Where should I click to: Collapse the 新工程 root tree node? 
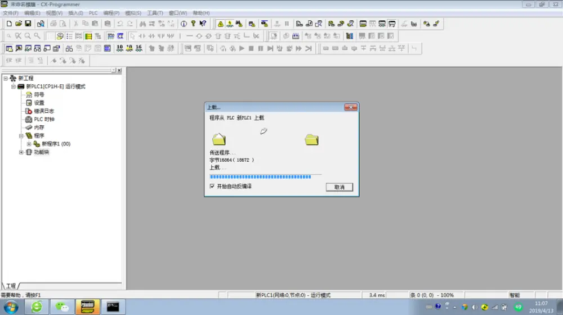tap(6, 78)
